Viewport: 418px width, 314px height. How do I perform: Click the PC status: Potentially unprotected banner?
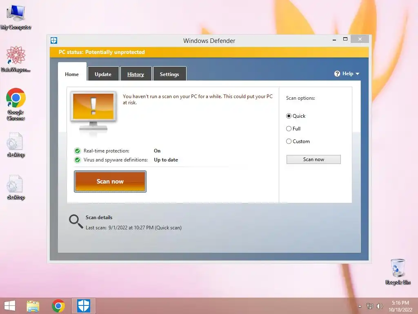coord(209,52)
